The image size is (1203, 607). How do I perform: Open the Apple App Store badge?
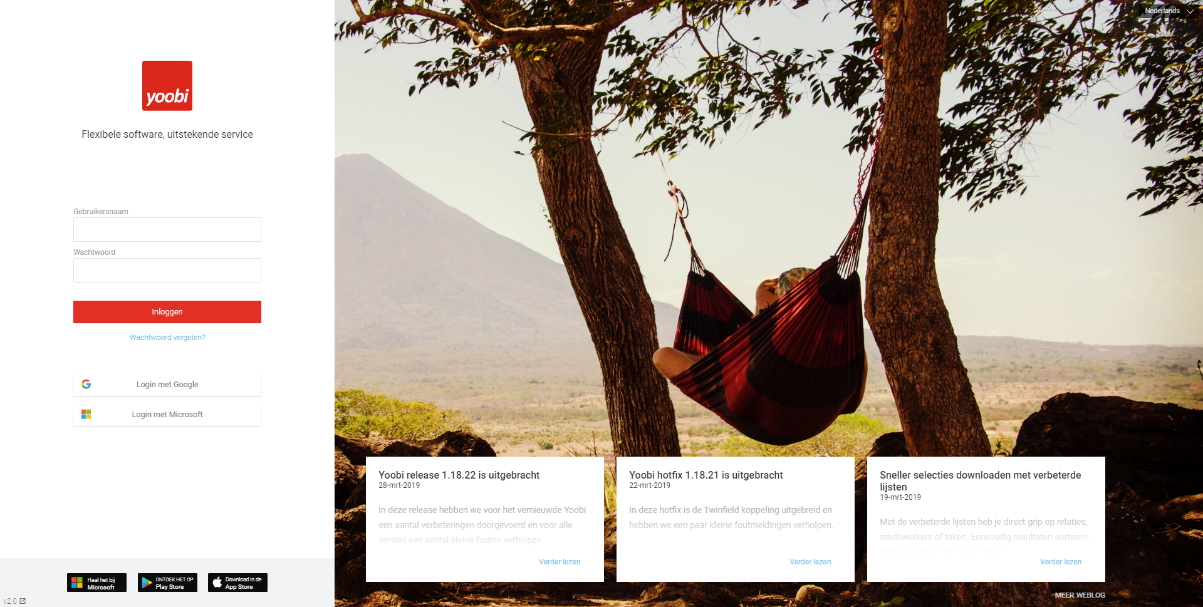pos(237,583)
